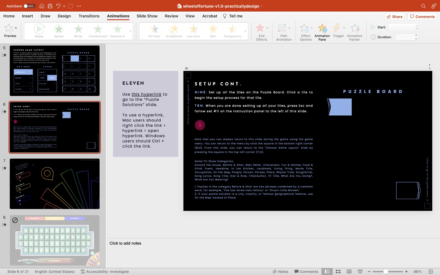The width and height of the screenshot is (440, 275).
Task: Open the file name dropdown in title bar
Action: coord(262,6)
